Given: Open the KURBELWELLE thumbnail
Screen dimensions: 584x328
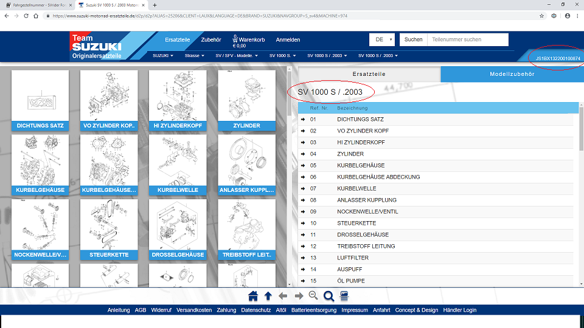Looking at the screenshot, I should (x=178, y=165).
